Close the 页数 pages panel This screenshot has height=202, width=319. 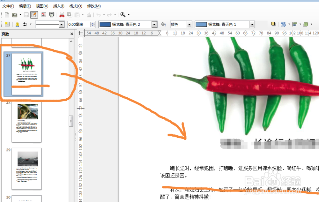click(71, 34)
